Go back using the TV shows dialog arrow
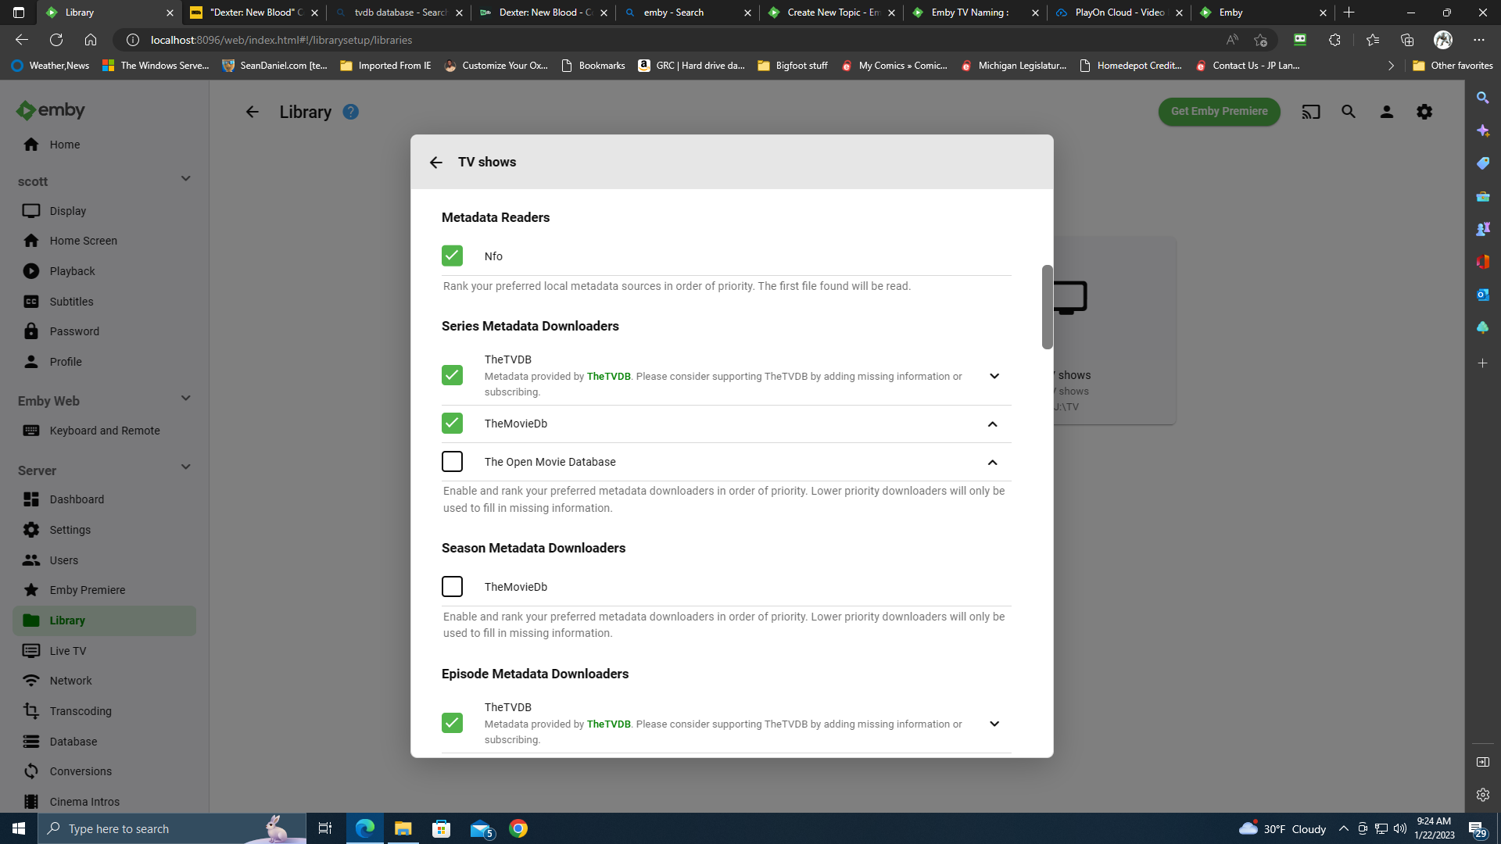Viewport: 1501px width, 844px height. [x=435, y=163]
